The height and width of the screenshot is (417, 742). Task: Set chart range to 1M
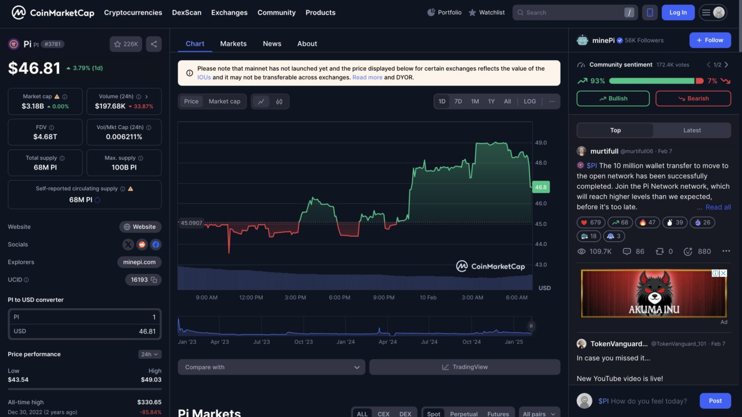(475, 101)
